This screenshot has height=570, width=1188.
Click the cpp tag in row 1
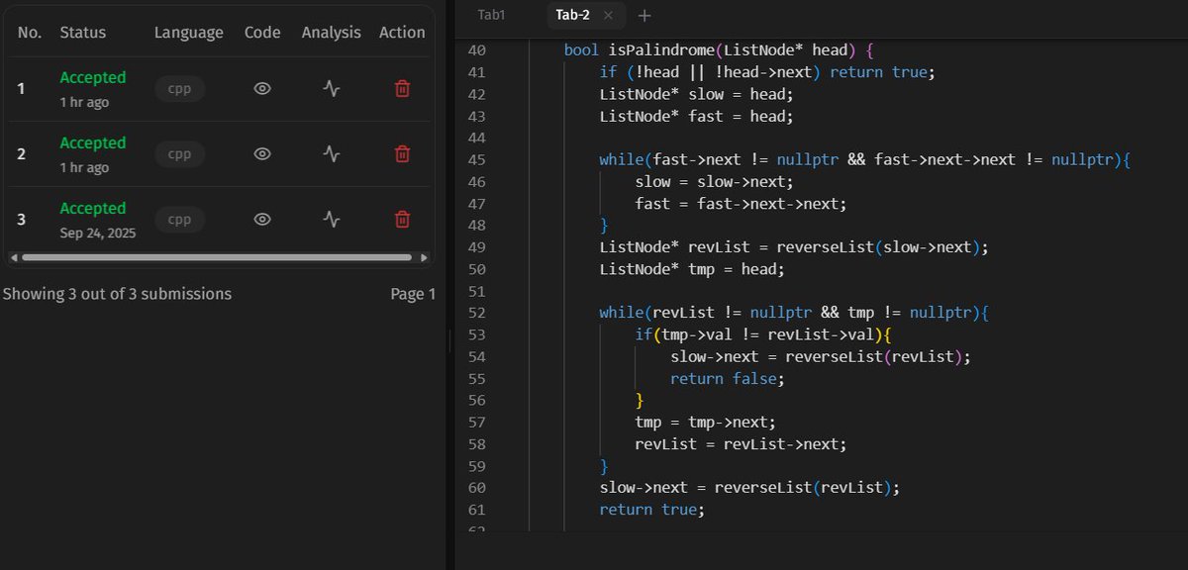[x=179, y=88]
